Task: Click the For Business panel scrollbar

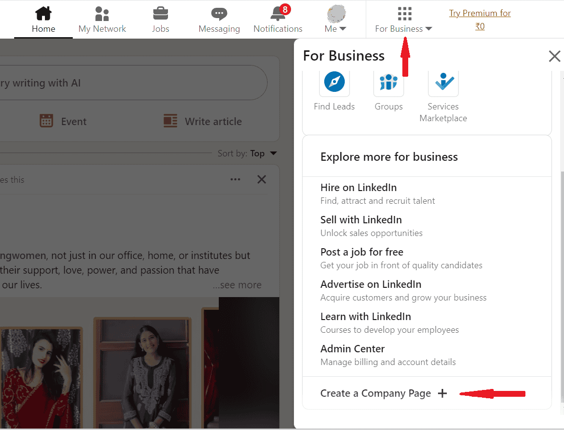Action: pyautogui.click(x=562, y=286)
